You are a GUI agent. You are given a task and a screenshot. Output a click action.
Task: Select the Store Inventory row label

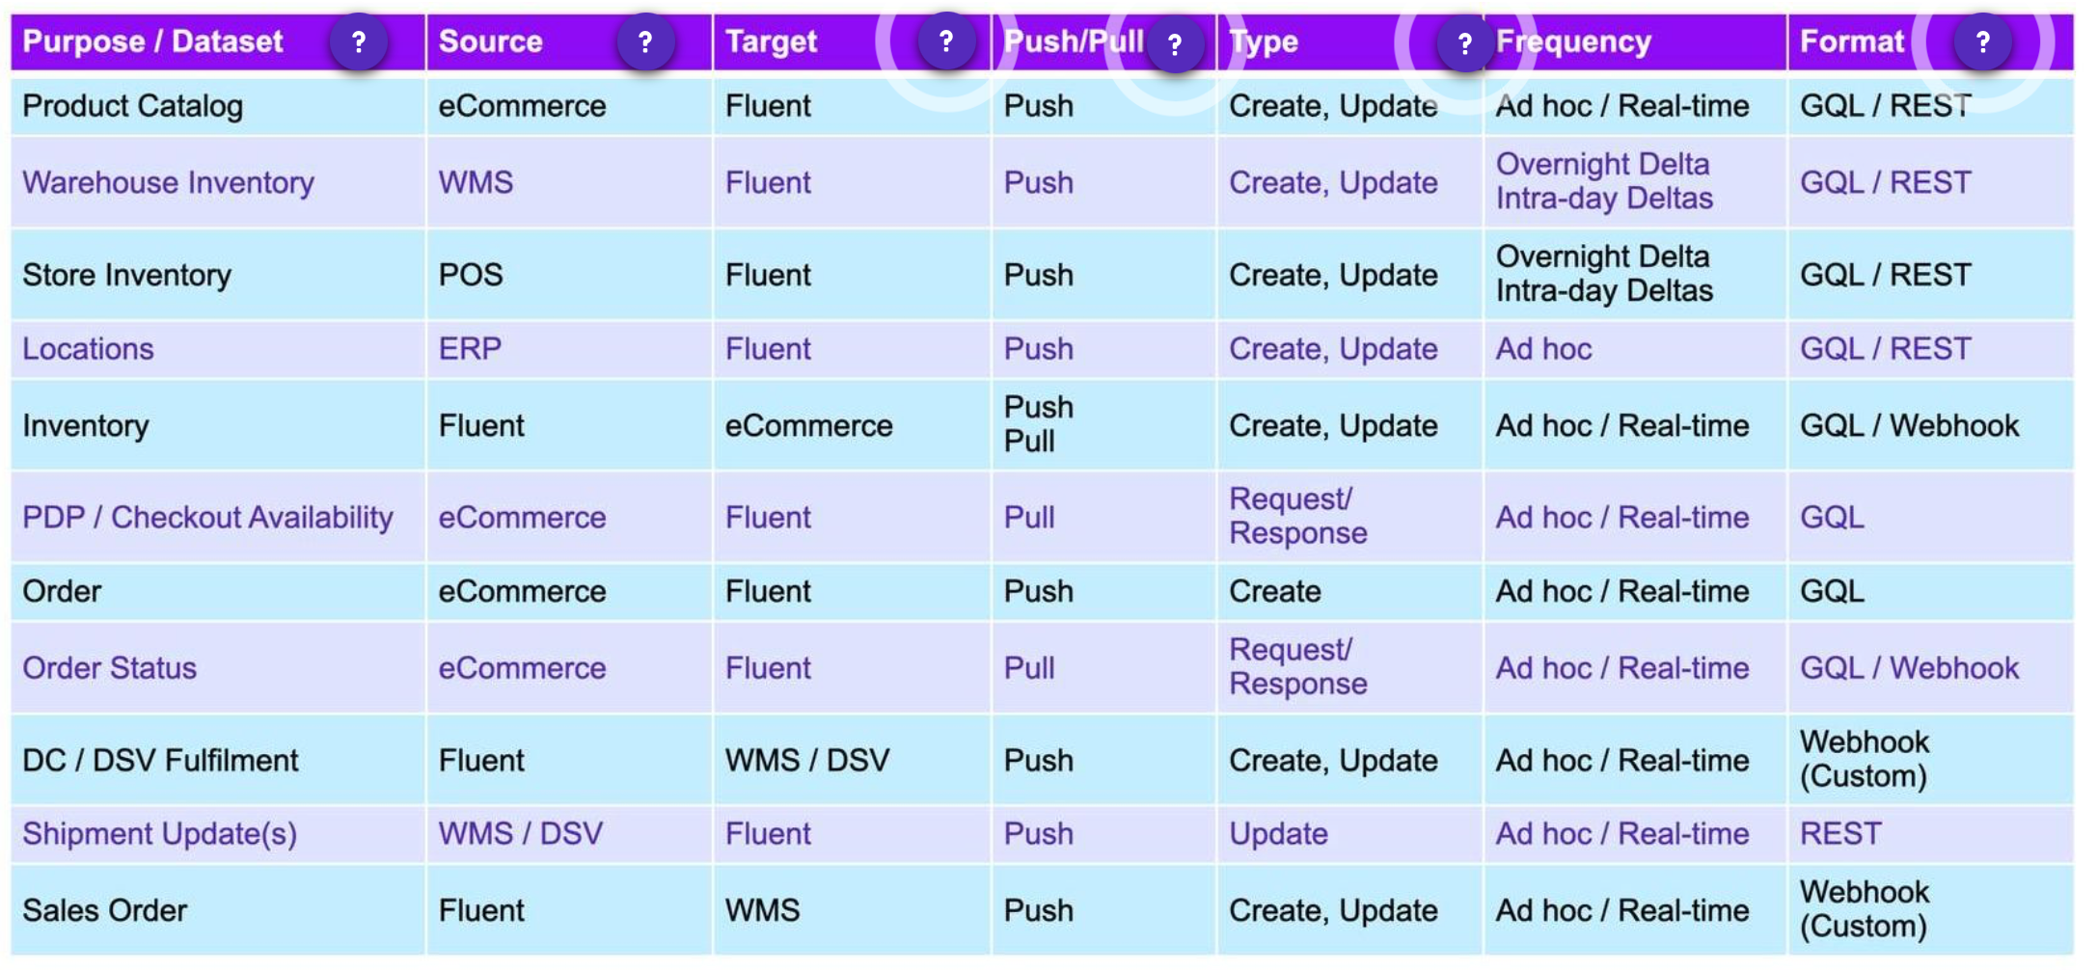coord(126,276)
